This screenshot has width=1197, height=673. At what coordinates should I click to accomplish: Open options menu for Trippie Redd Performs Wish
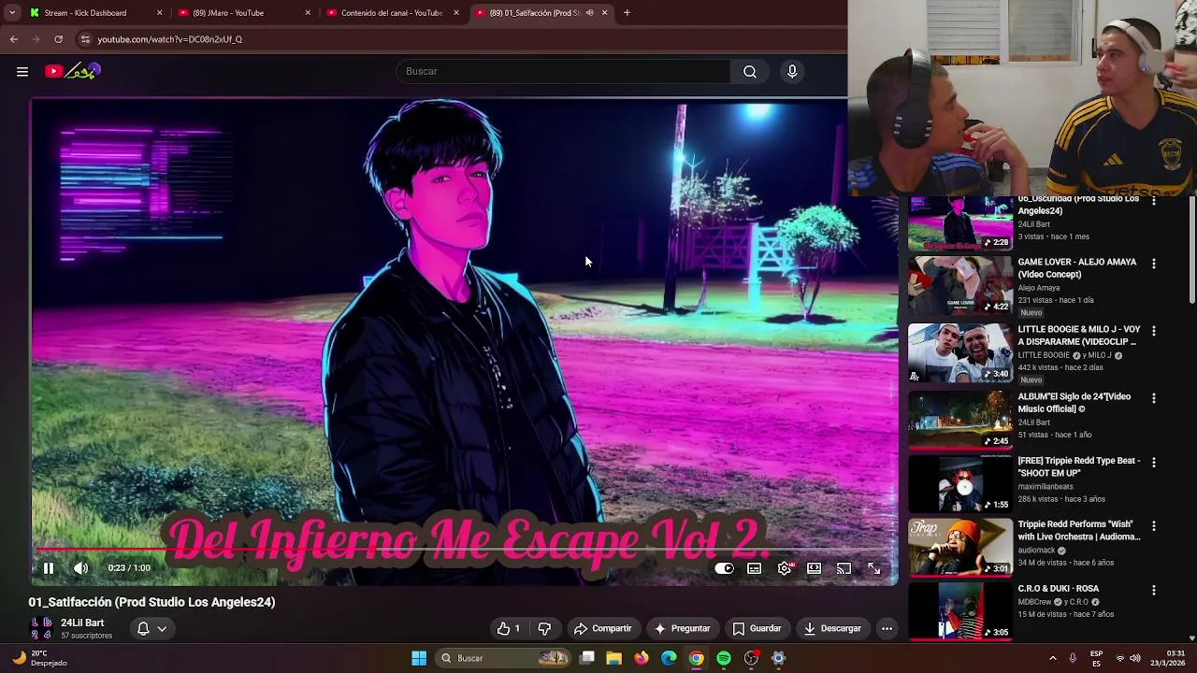(1153, 526)
